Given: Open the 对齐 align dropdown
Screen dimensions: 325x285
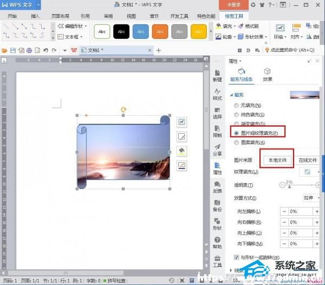Looking at the screenshot, I should click(297, 31).
